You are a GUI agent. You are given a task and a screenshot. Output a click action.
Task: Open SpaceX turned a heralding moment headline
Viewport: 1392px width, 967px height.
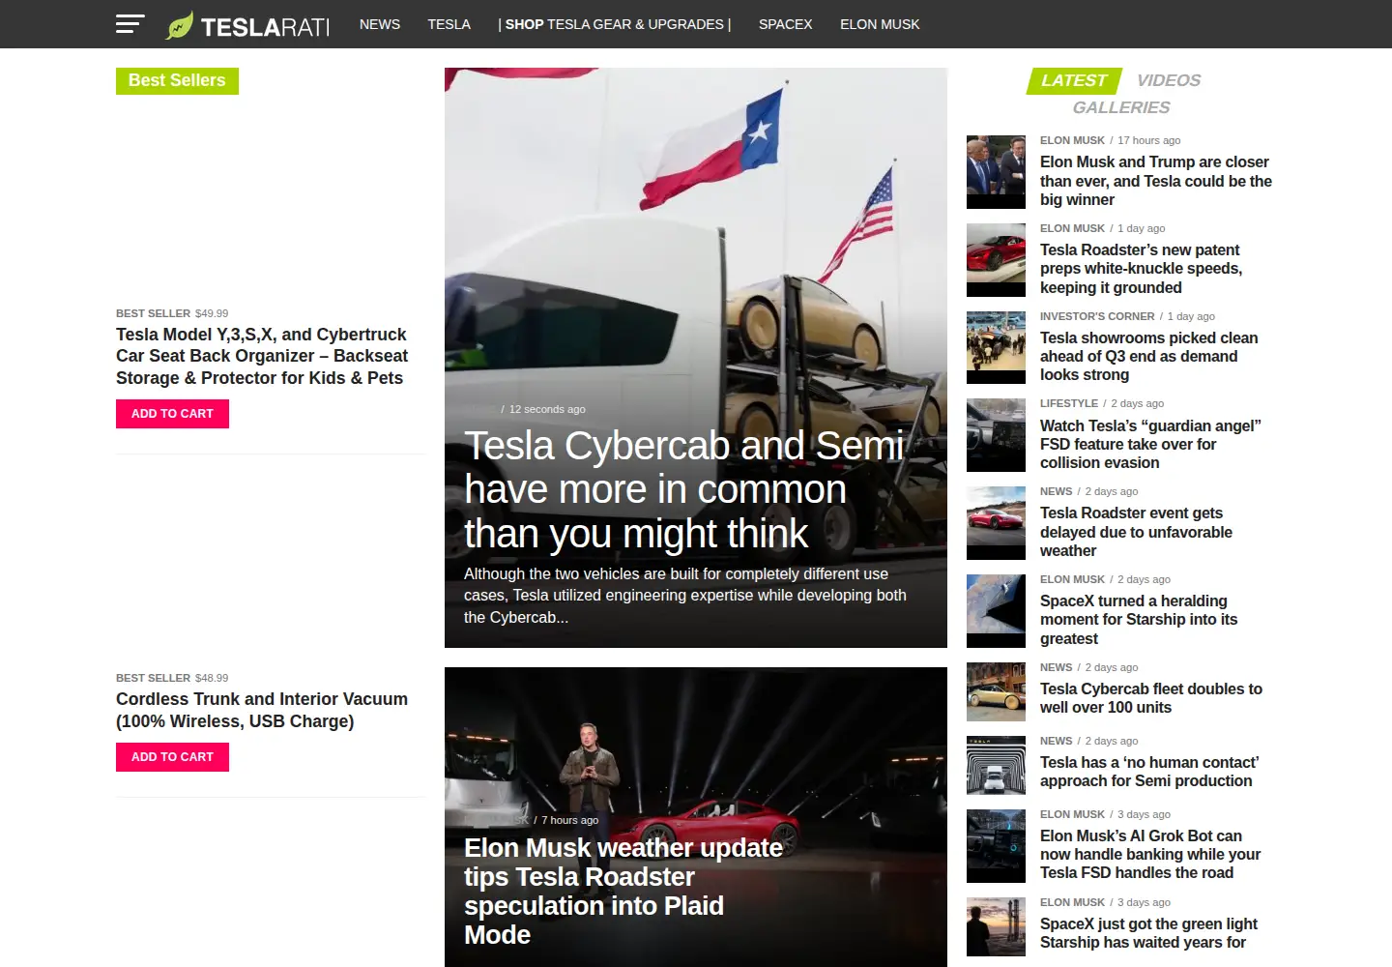(x=1139, y=620)
